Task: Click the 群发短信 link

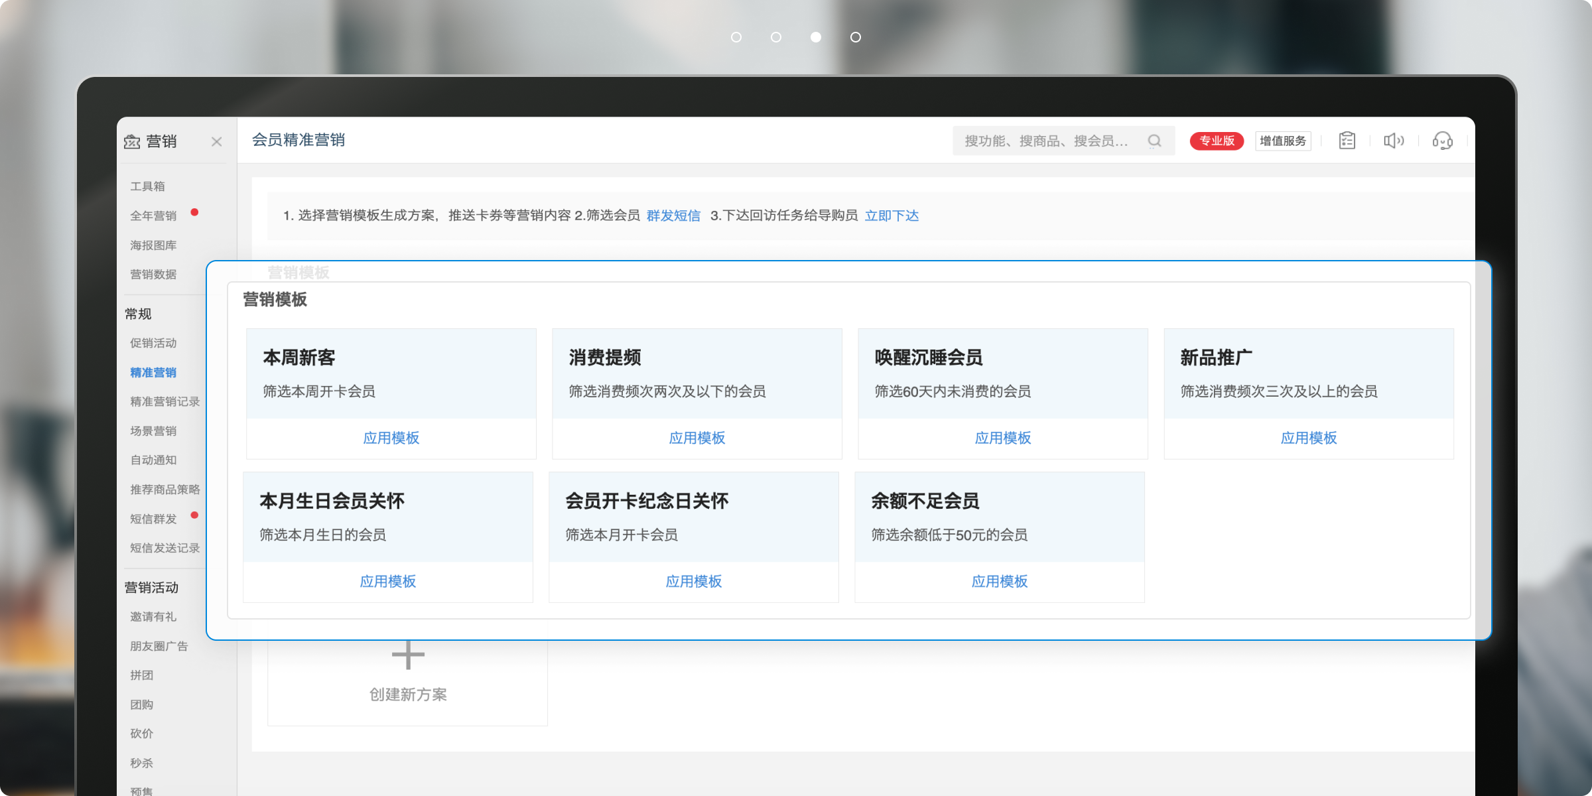Action: (673, 216)
